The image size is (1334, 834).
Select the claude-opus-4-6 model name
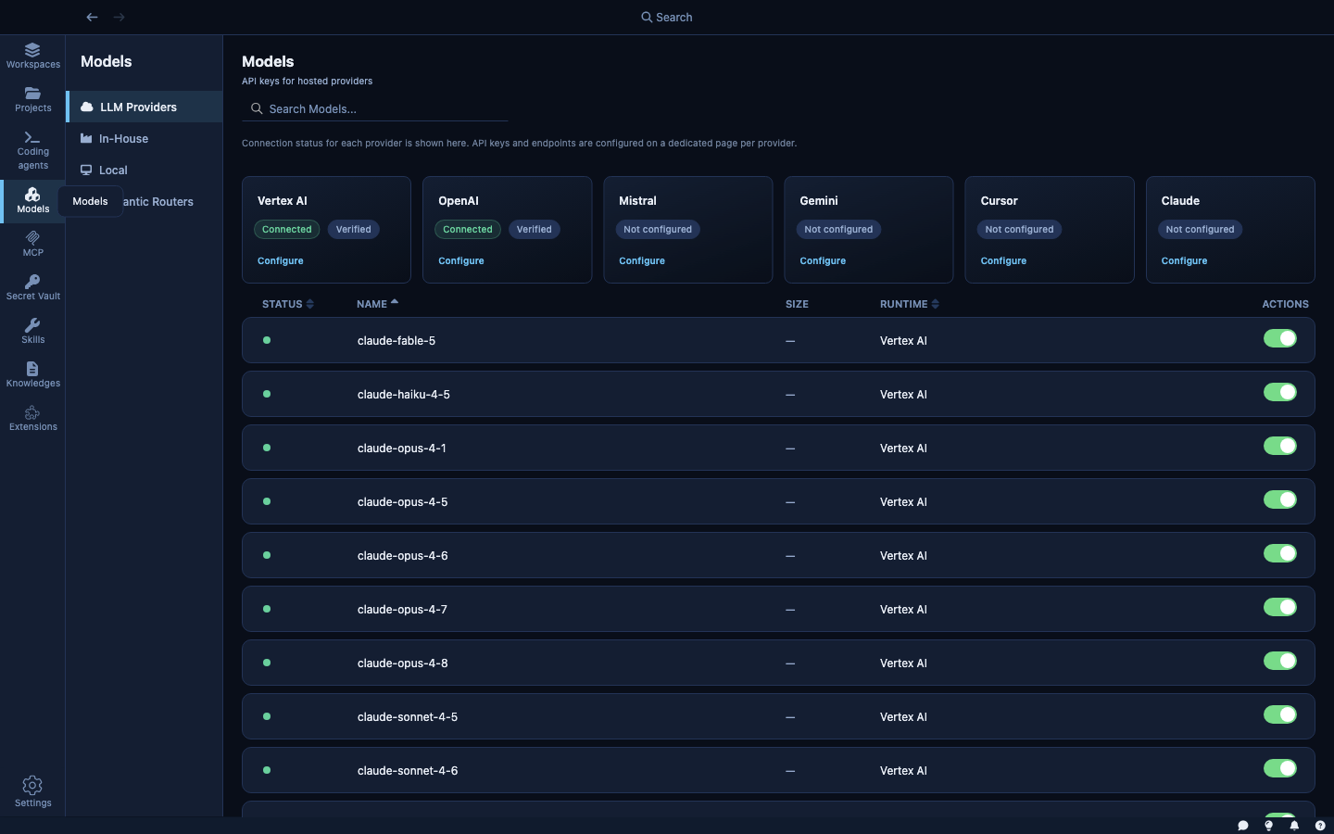(403, 555)
